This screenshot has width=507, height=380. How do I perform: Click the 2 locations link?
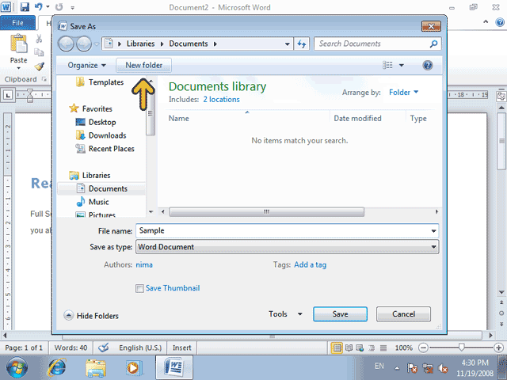coord(222,100)
